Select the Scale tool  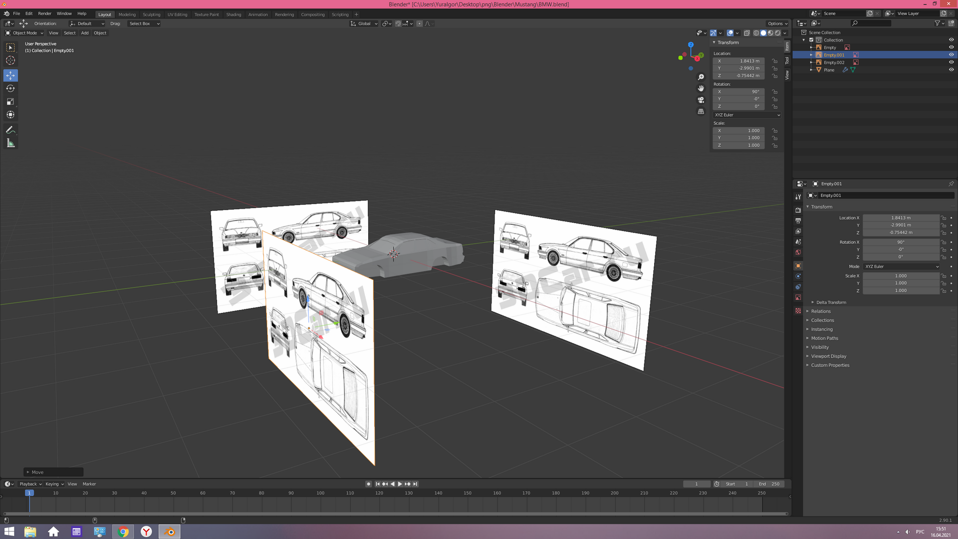[x=10, y=102]
